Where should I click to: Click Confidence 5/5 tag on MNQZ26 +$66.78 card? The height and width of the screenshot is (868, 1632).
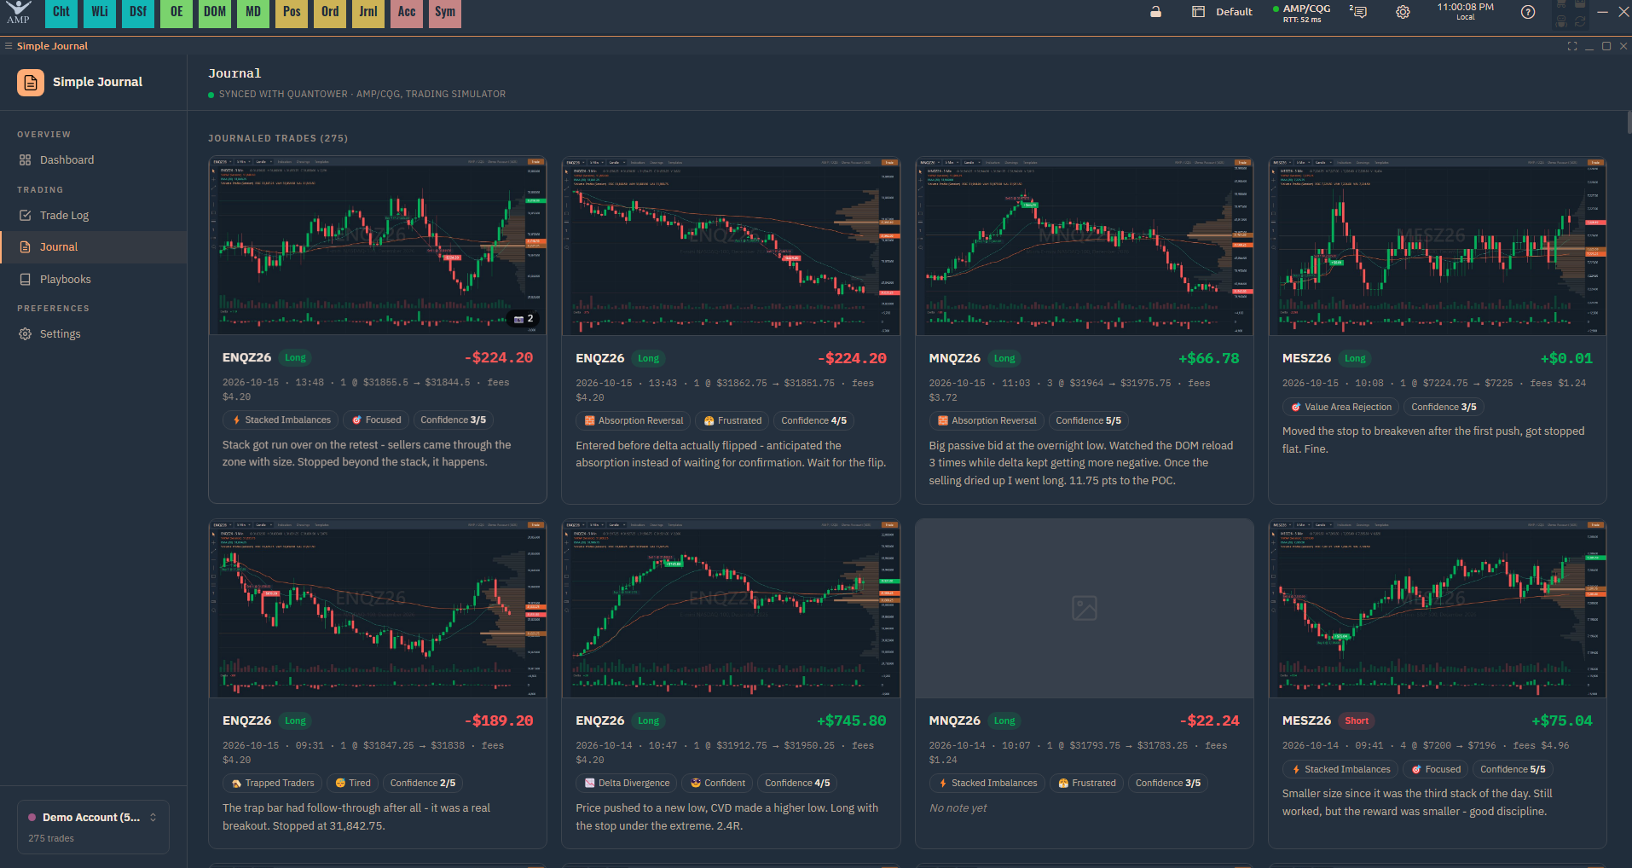(1088, 420)
